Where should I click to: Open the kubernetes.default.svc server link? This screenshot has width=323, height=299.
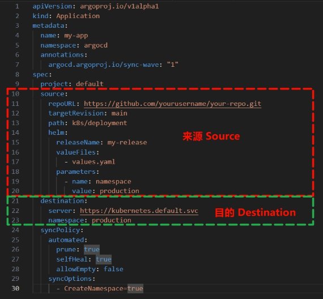pyautogui.click(x=139, y=211)
